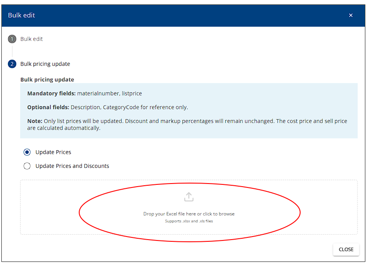This screenshot has width=368, height=265.
Task: Click the 'Update Prices and Discounts' label text
Action: coord(72,166)
